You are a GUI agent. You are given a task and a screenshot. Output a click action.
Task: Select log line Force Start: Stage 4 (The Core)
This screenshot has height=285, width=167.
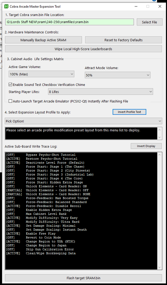pyautogui.click(x=45, y=178)
